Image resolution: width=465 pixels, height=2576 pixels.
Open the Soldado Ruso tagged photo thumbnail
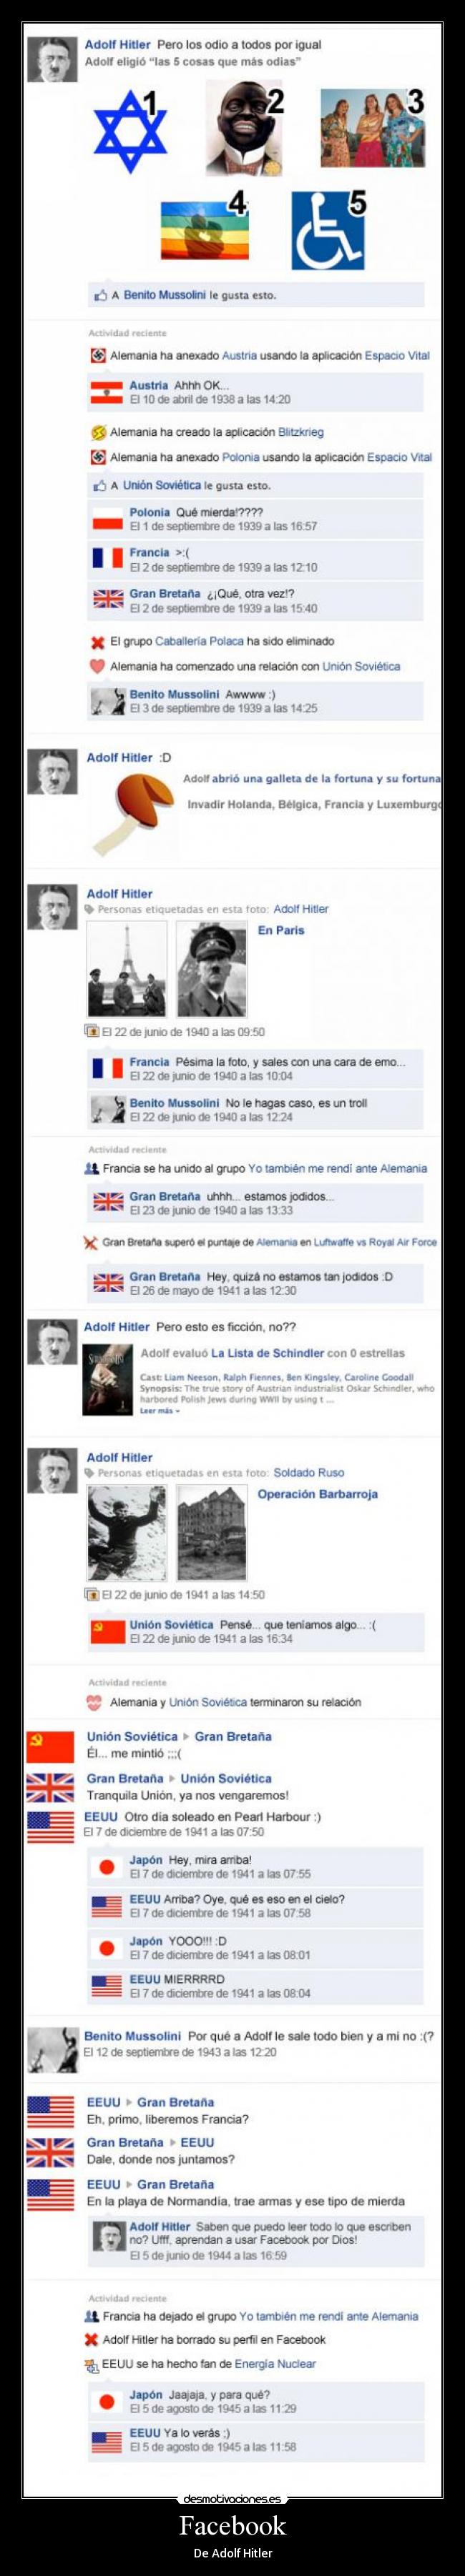click(127, 1533)
